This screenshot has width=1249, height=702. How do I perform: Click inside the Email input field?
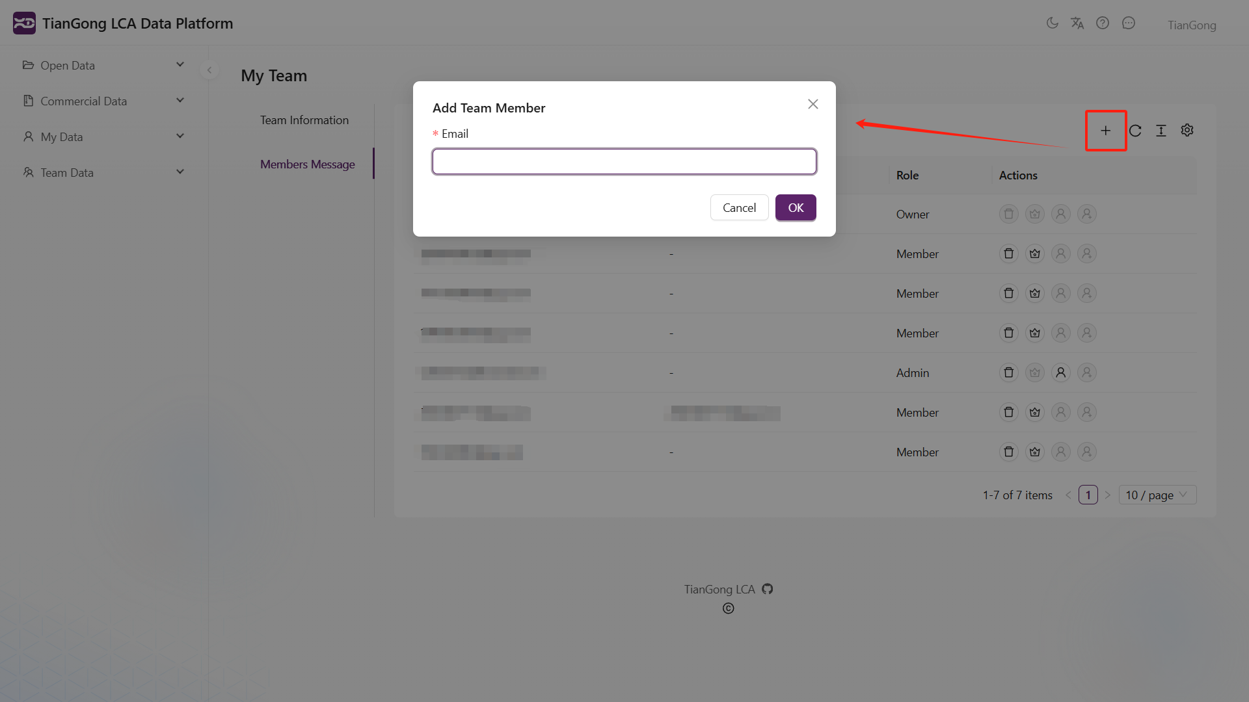tap(624, 161)
